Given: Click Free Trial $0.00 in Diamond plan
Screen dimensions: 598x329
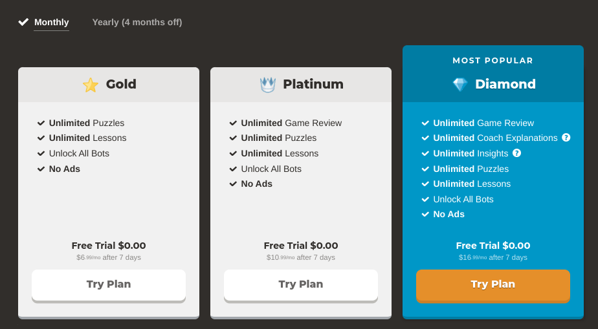Looking at the screenshot, I should pyautogui.click(x=493, y=246).
